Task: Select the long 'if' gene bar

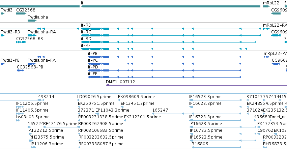Action: tap(171, 6)
